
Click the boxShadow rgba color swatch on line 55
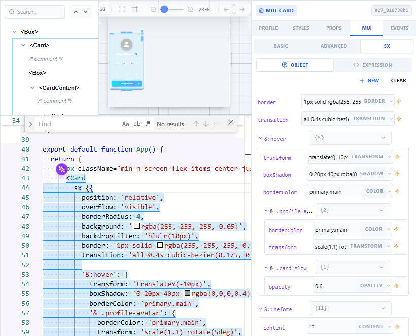[x=188, y=293]
